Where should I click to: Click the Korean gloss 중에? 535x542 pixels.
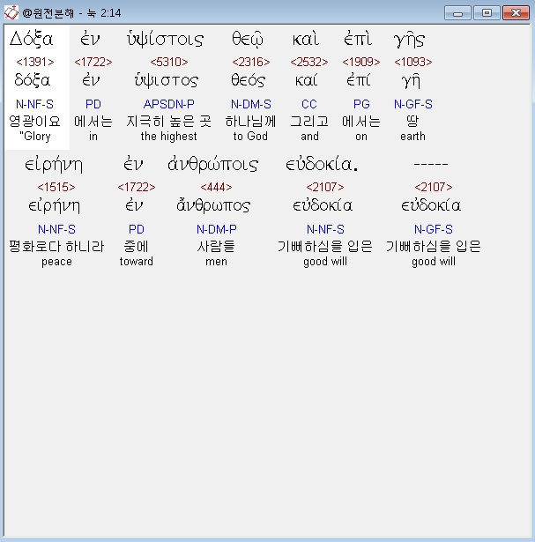[x=136, y=246]
